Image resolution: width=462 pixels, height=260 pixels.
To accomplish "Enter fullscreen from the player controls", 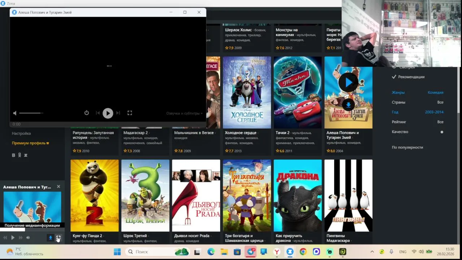I will click(x=130, y=113).
